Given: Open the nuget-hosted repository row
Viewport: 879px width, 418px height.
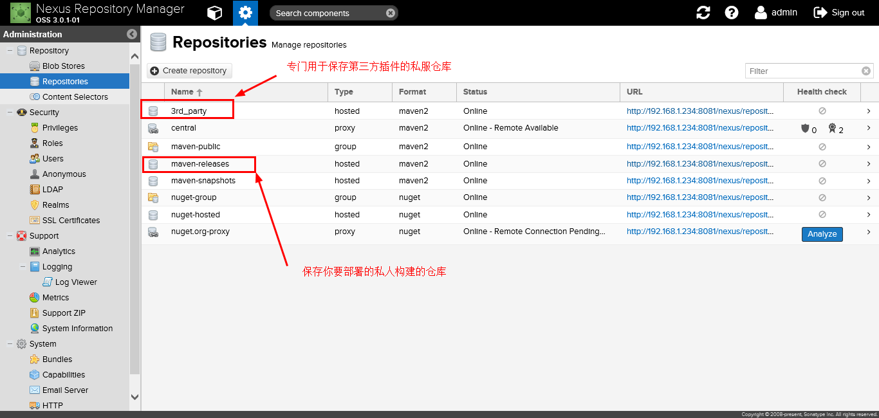Looking at the screenshot, I should coord(510,215).
